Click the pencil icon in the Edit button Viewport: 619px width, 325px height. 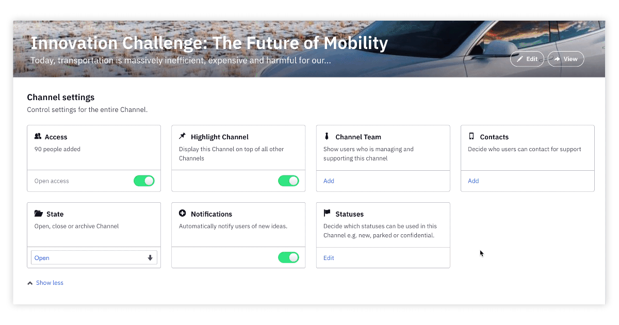point(520,59)
